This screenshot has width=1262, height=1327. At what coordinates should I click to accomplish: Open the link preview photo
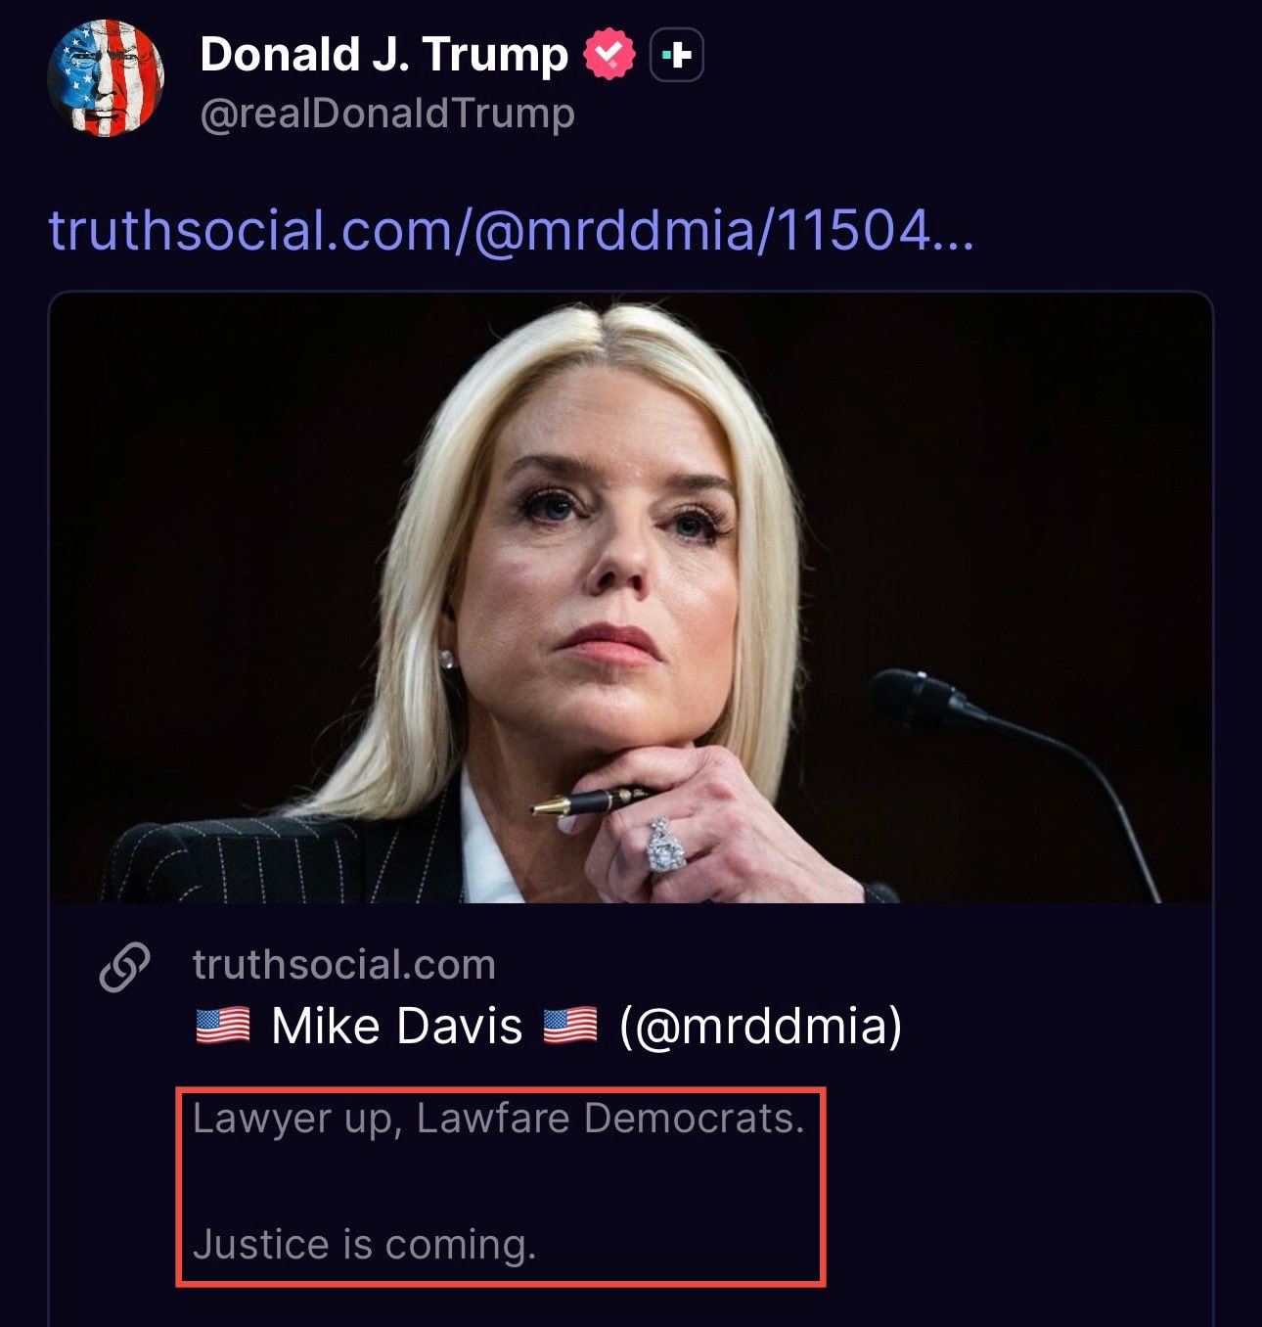point(631,597)
